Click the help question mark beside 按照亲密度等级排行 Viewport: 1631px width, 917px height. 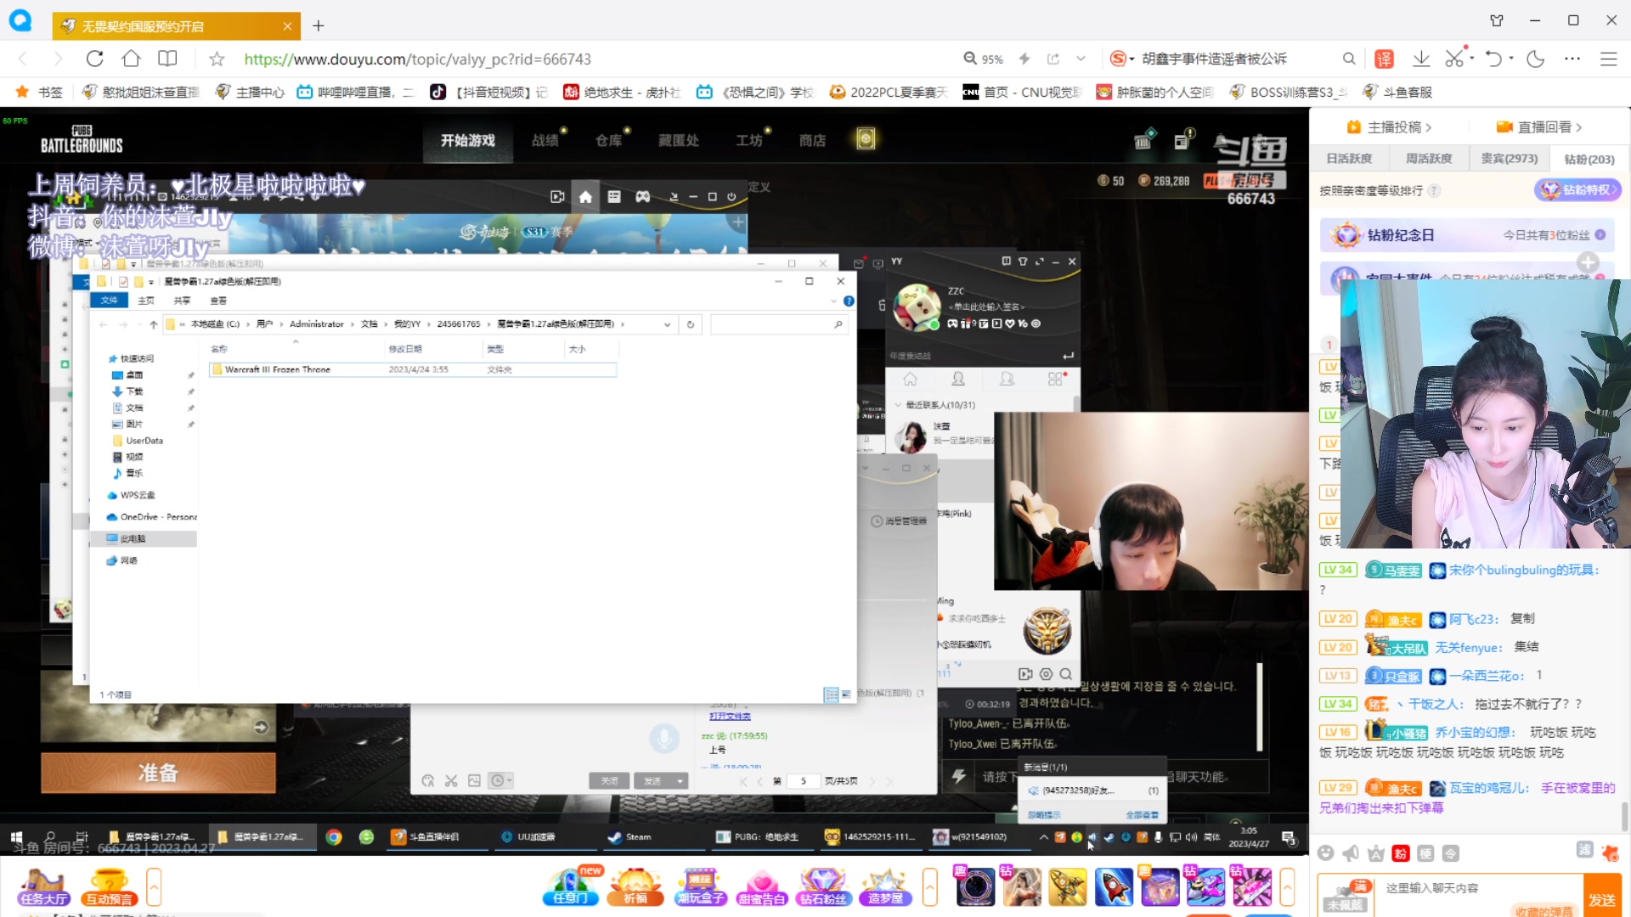(1435, 191)
